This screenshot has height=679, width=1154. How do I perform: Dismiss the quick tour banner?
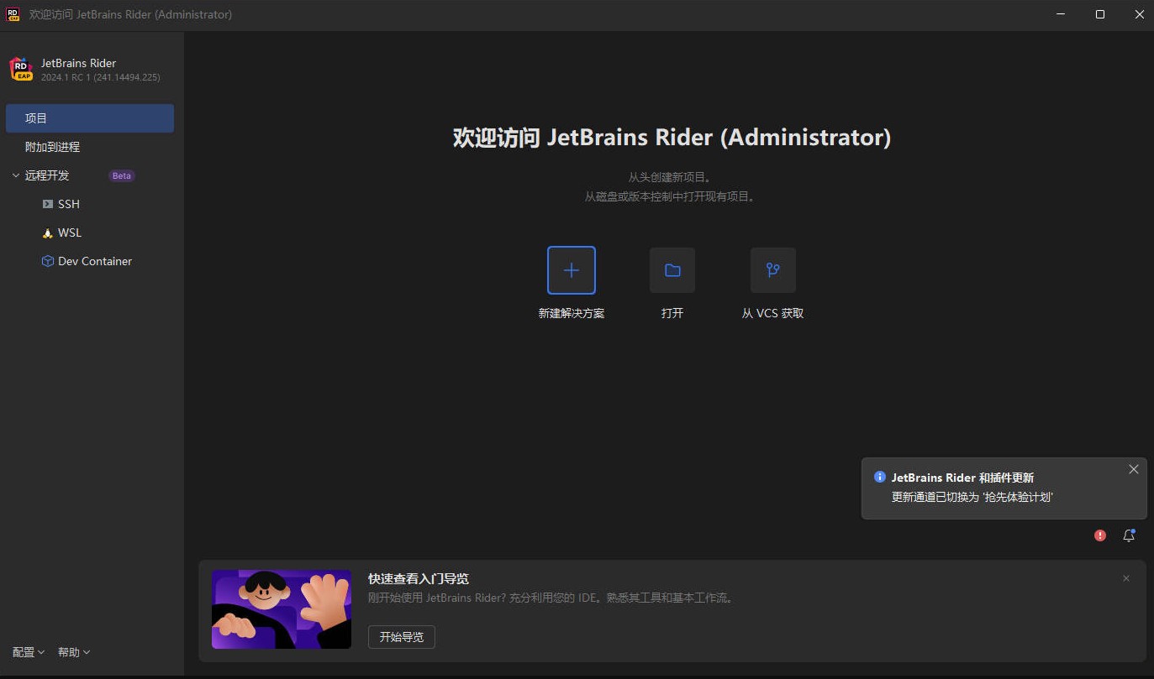click(1126, 578)
